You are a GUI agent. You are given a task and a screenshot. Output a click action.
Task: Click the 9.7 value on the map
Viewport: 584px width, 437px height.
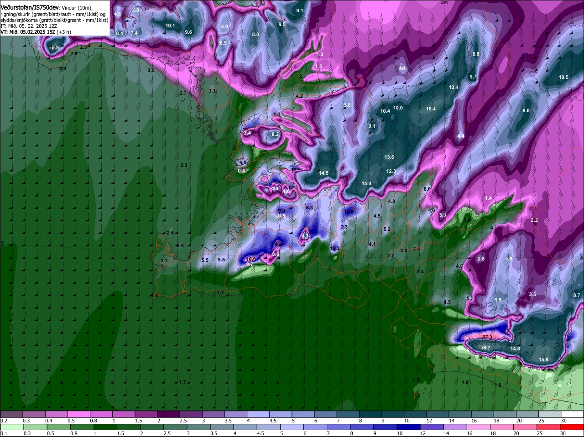click(x=473, y=77)
